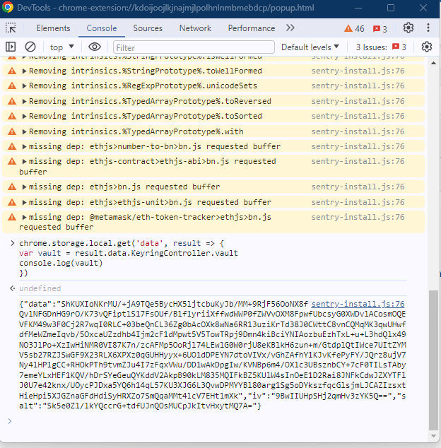Open sentry-install.js:76 link on ethjs-unit row
Viewport: 441px width, 448px height.
pos(358,202)
